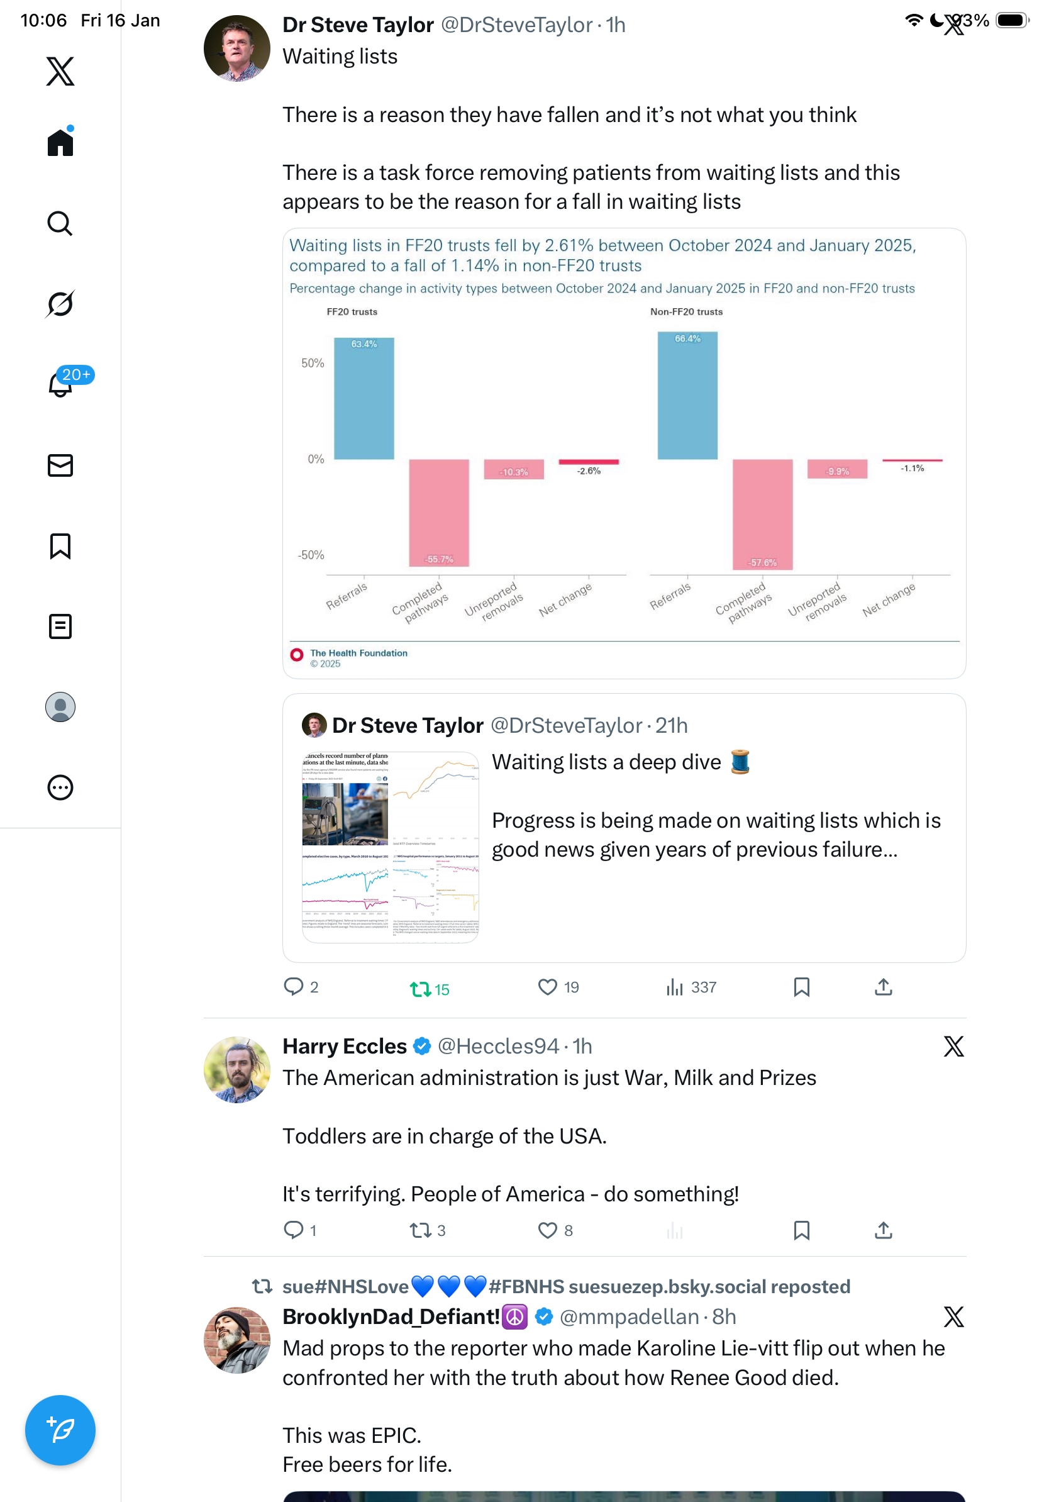Open Bookmarks in the sidebar
The height and width of the screenshot is (1502, 1049).
click(60, 545)
